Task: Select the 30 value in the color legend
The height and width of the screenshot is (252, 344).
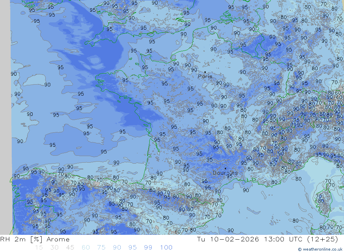Action: coord(54,248)
